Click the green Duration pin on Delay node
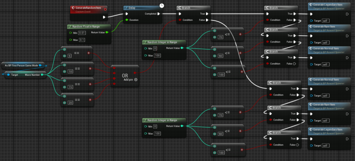Viewport: 355px width, 161px height. (x=127, y=20)
